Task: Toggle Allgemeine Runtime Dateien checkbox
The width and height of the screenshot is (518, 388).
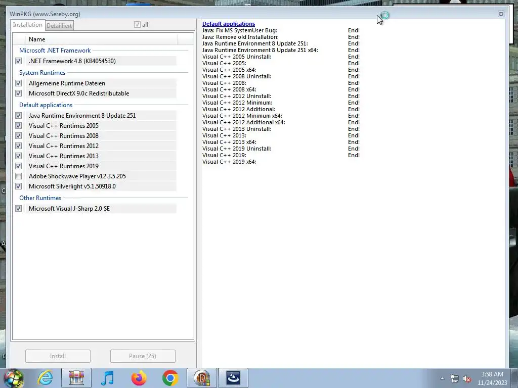Action: click(19, 83)
